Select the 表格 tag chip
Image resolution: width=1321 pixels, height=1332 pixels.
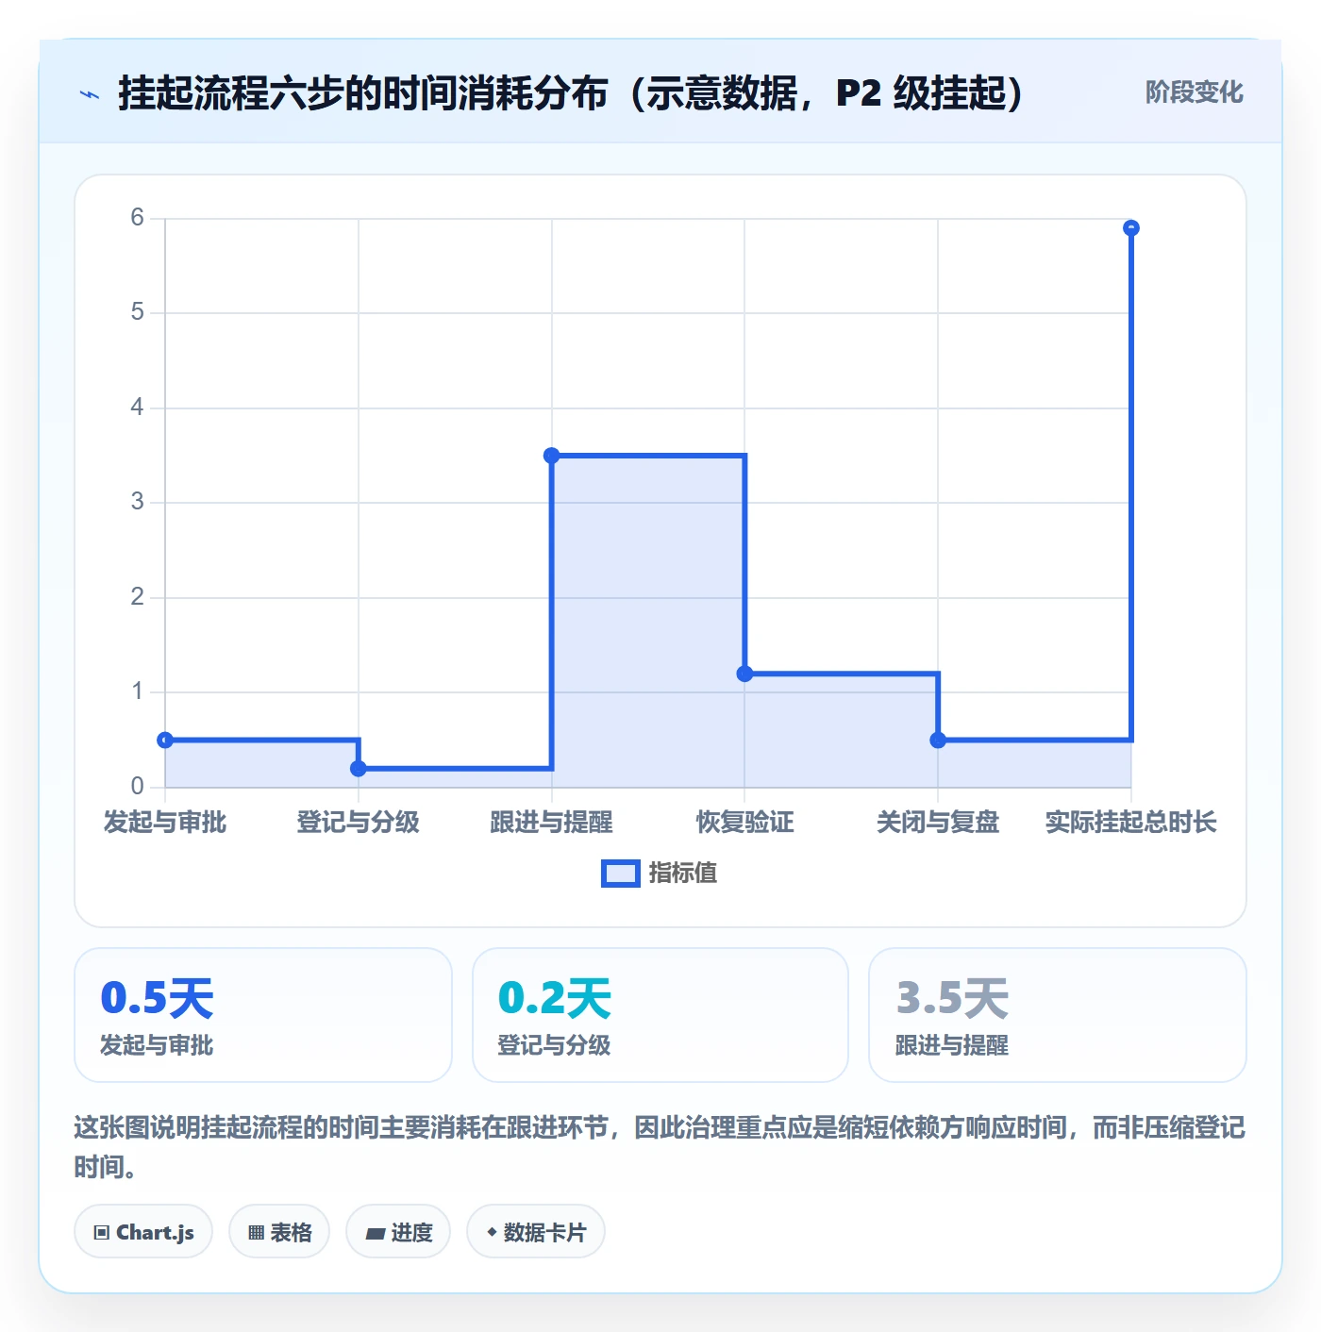279,1232
